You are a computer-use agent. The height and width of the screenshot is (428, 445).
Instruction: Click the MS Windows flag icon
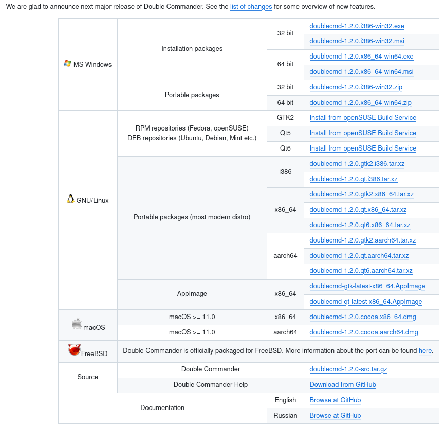[67, 63]
